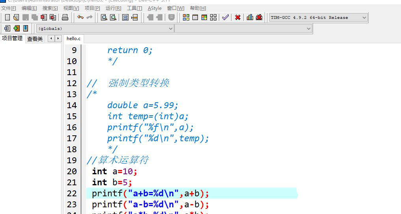This screenshot has height=214, width=401.
Task: Switch to the hello.c editor tab
Action: 73,39
